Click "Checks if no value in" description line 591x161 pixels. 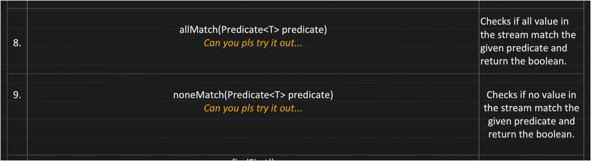(x=531, y=95)
